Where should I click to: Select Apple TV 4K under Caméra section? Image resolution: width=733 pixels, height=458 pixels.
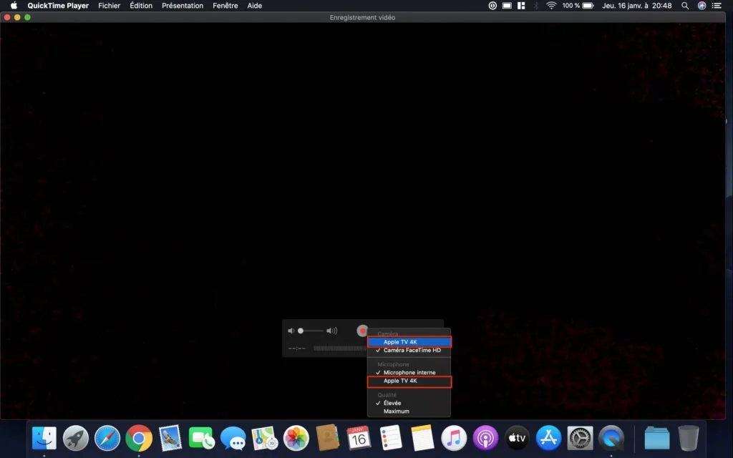[x=409, y=342]
